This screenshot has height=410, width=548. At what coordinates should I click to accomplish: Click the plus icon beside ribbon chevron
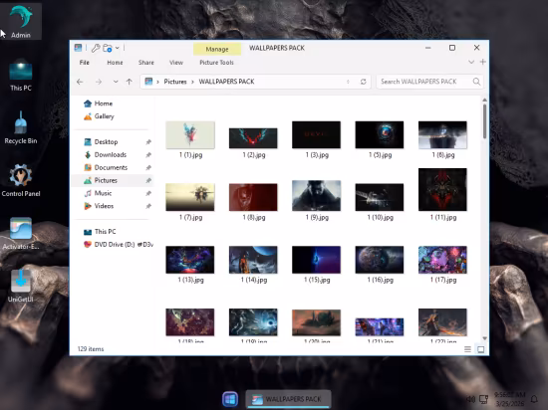click(x=483, y=62)
